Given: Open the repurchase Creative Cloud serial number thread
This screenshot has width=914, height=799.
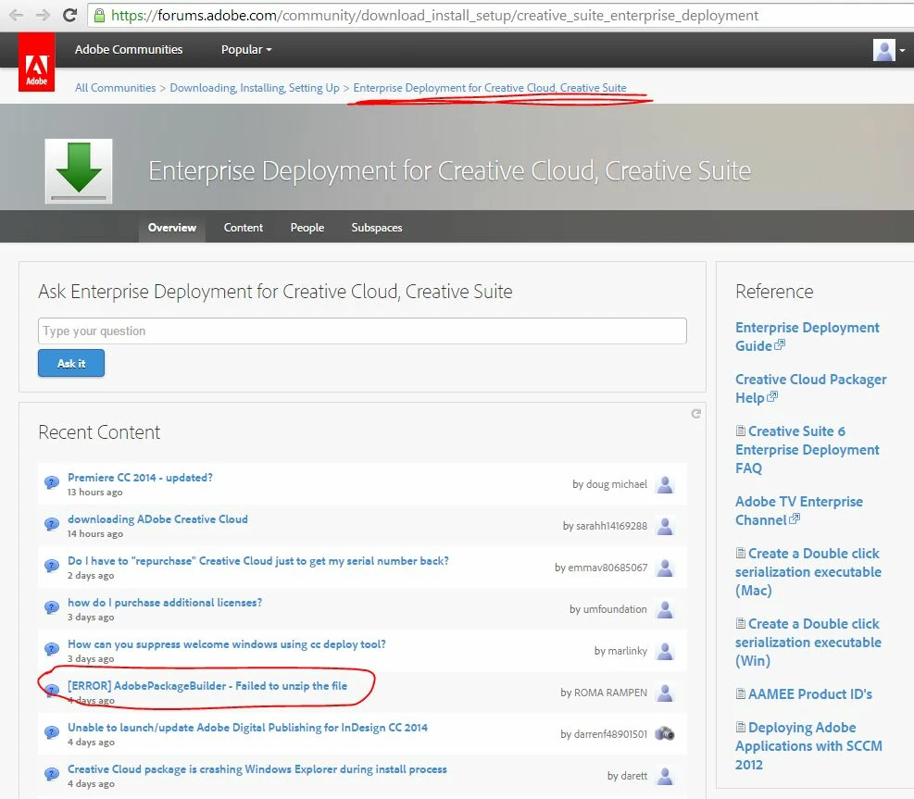Looking at the screenshot, I should coord(258,561).
